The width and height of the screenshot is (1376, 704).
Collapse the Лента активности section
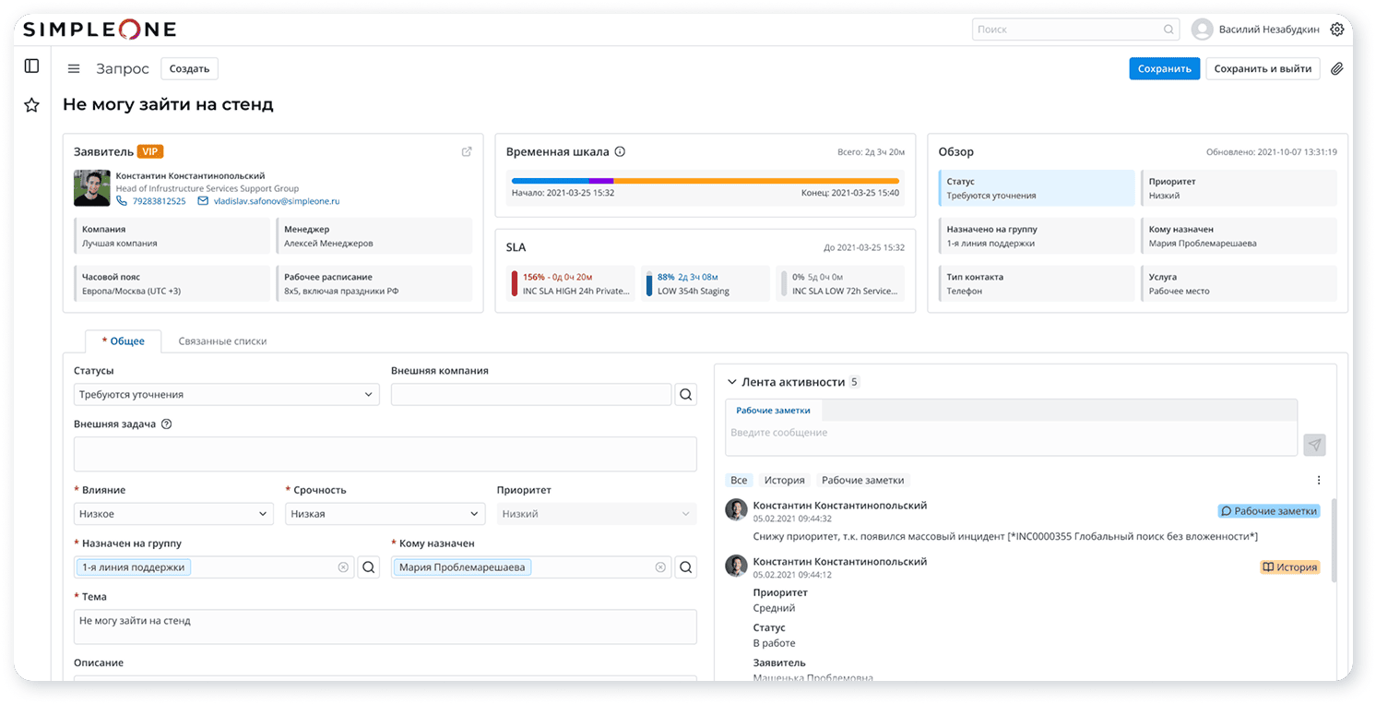732,382
